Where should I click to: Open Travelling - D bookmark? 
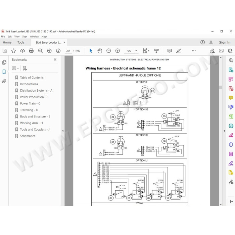click(x=29, y=110)
